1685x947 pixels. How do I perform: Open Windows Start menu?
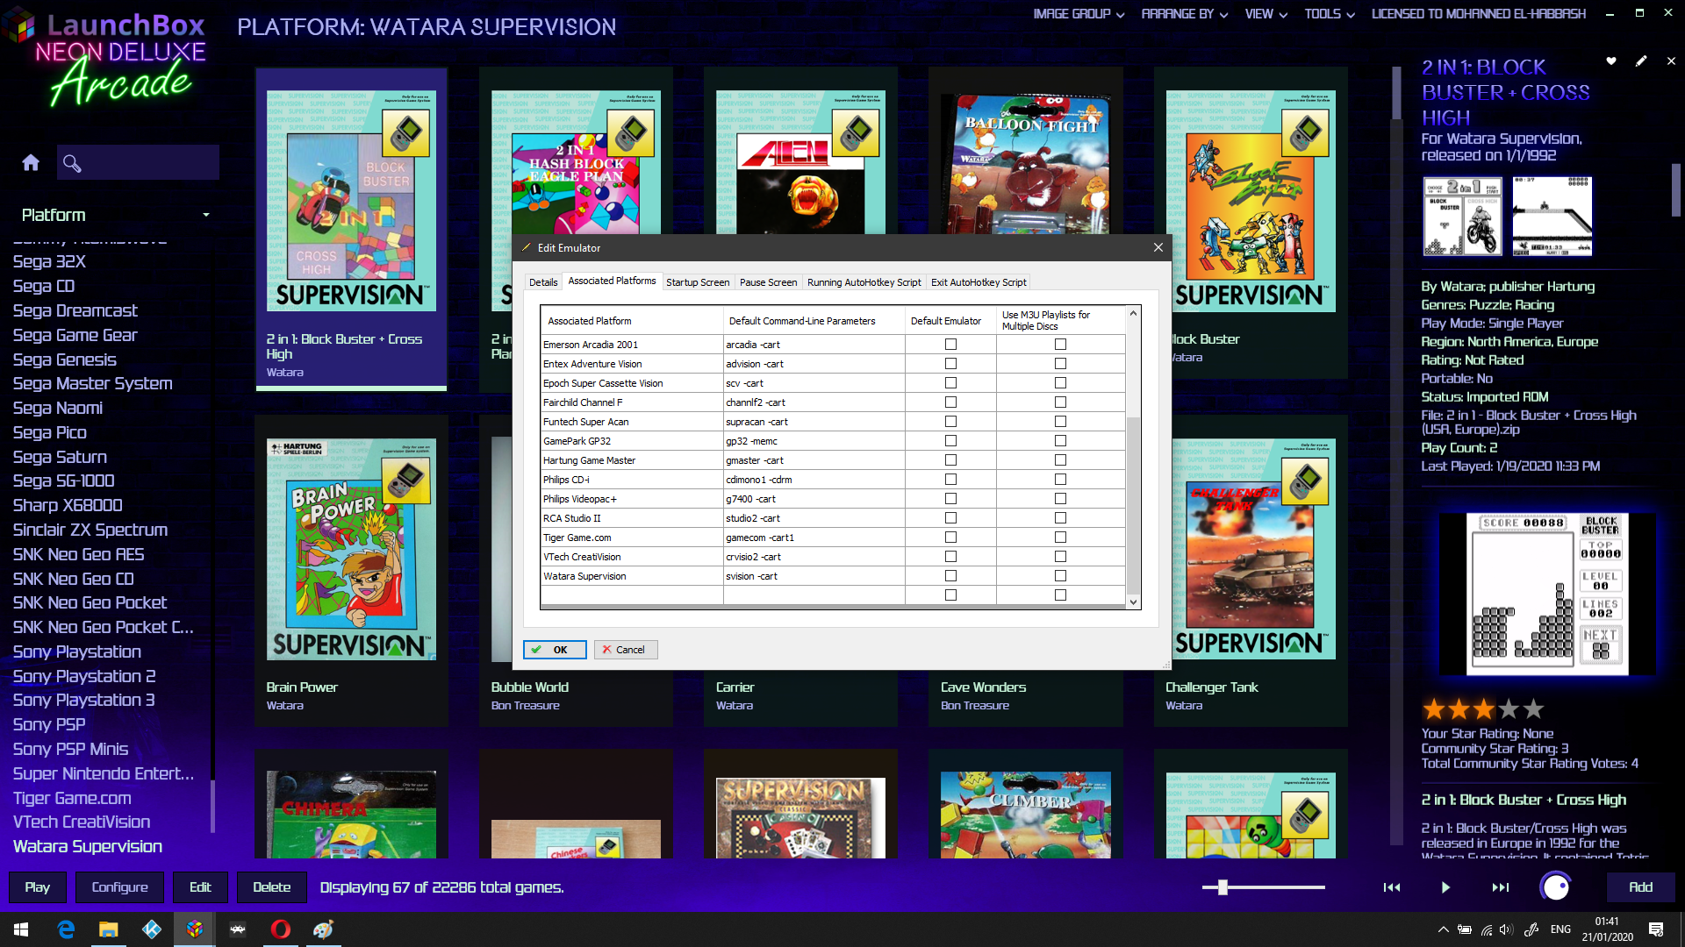pyautogui.click(x=21, y=929)
